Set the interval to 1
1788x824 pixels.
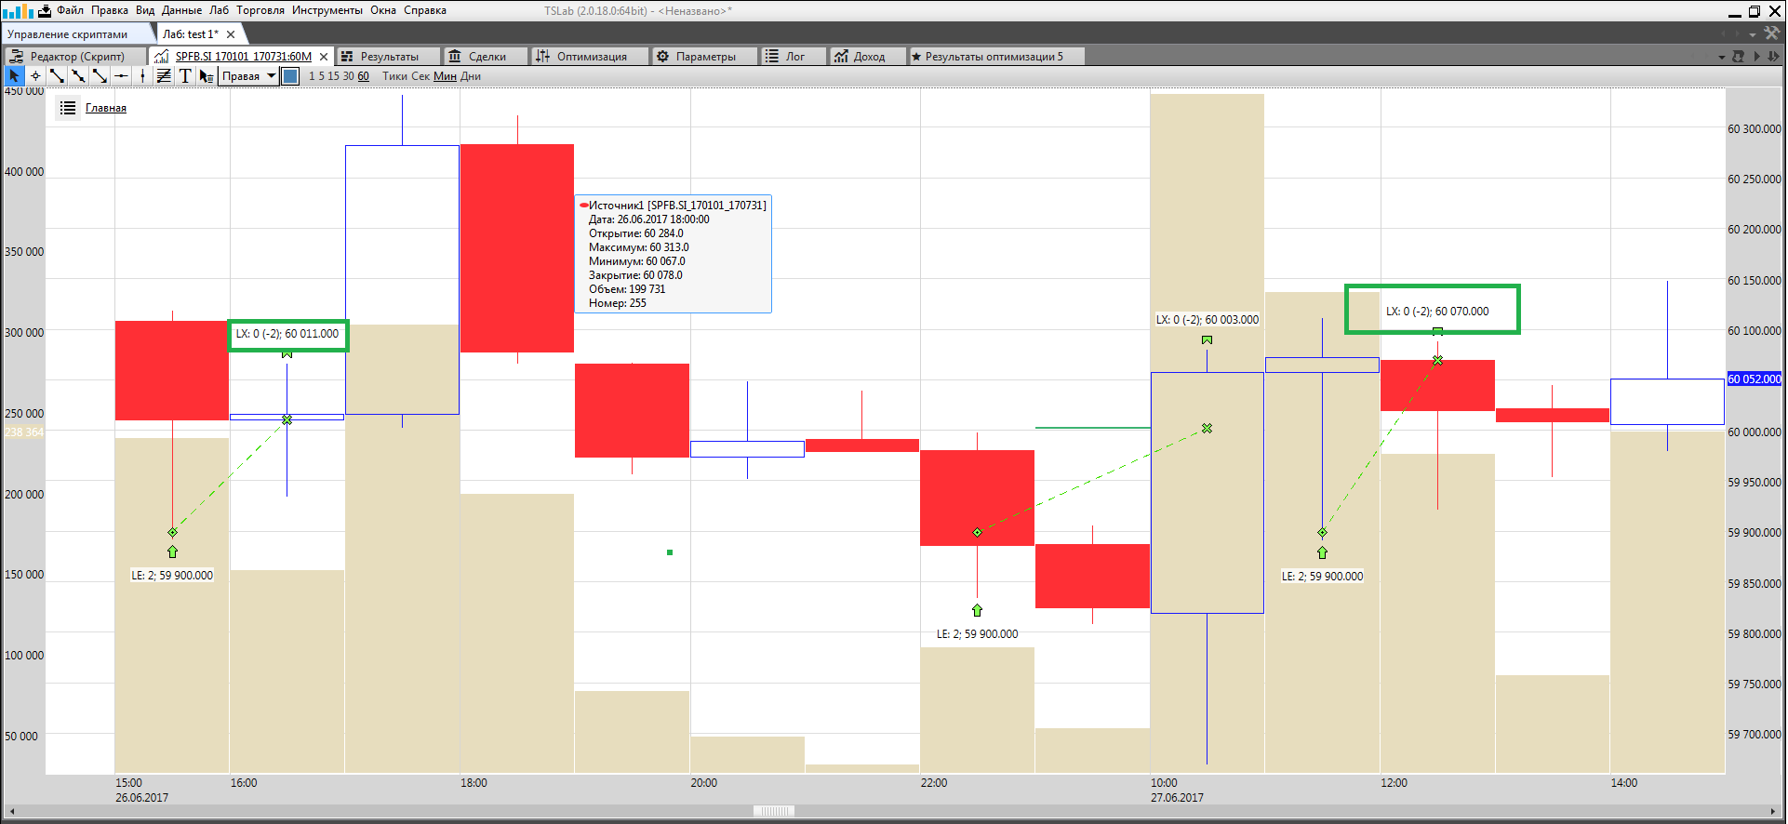312,76
